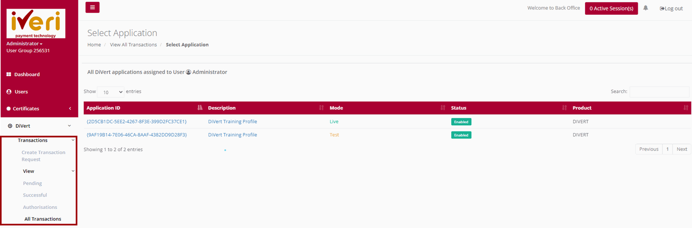
Task: Click the DiVert circle icon in sidebar
Action: (10, 126)
